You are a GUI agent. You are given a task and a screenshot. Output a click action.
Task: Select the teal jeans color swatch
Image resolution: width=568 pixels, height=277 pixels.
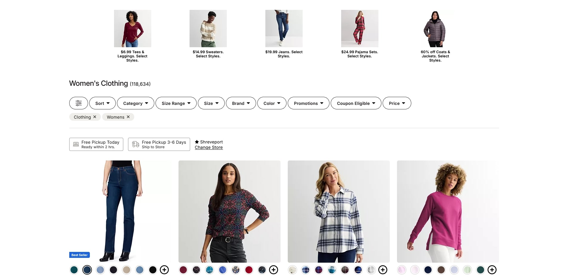74,270
